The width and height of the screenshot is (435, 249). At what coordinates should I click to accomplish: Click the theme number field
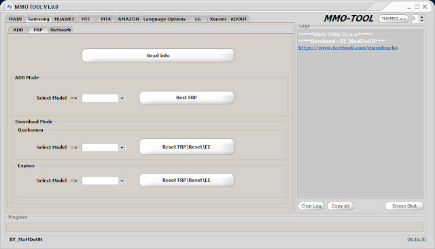tap(415, 18)
